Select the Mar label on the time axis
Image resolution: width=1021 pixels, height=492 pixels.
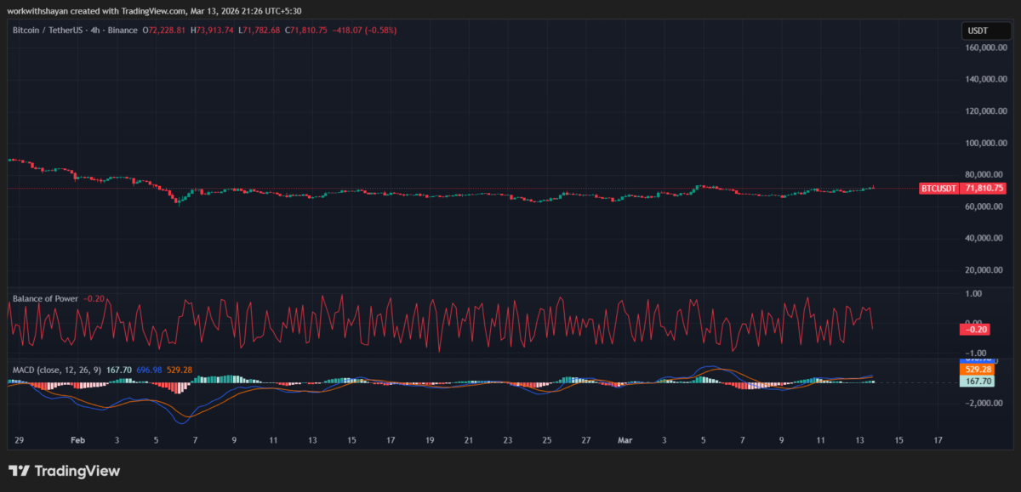625,441
